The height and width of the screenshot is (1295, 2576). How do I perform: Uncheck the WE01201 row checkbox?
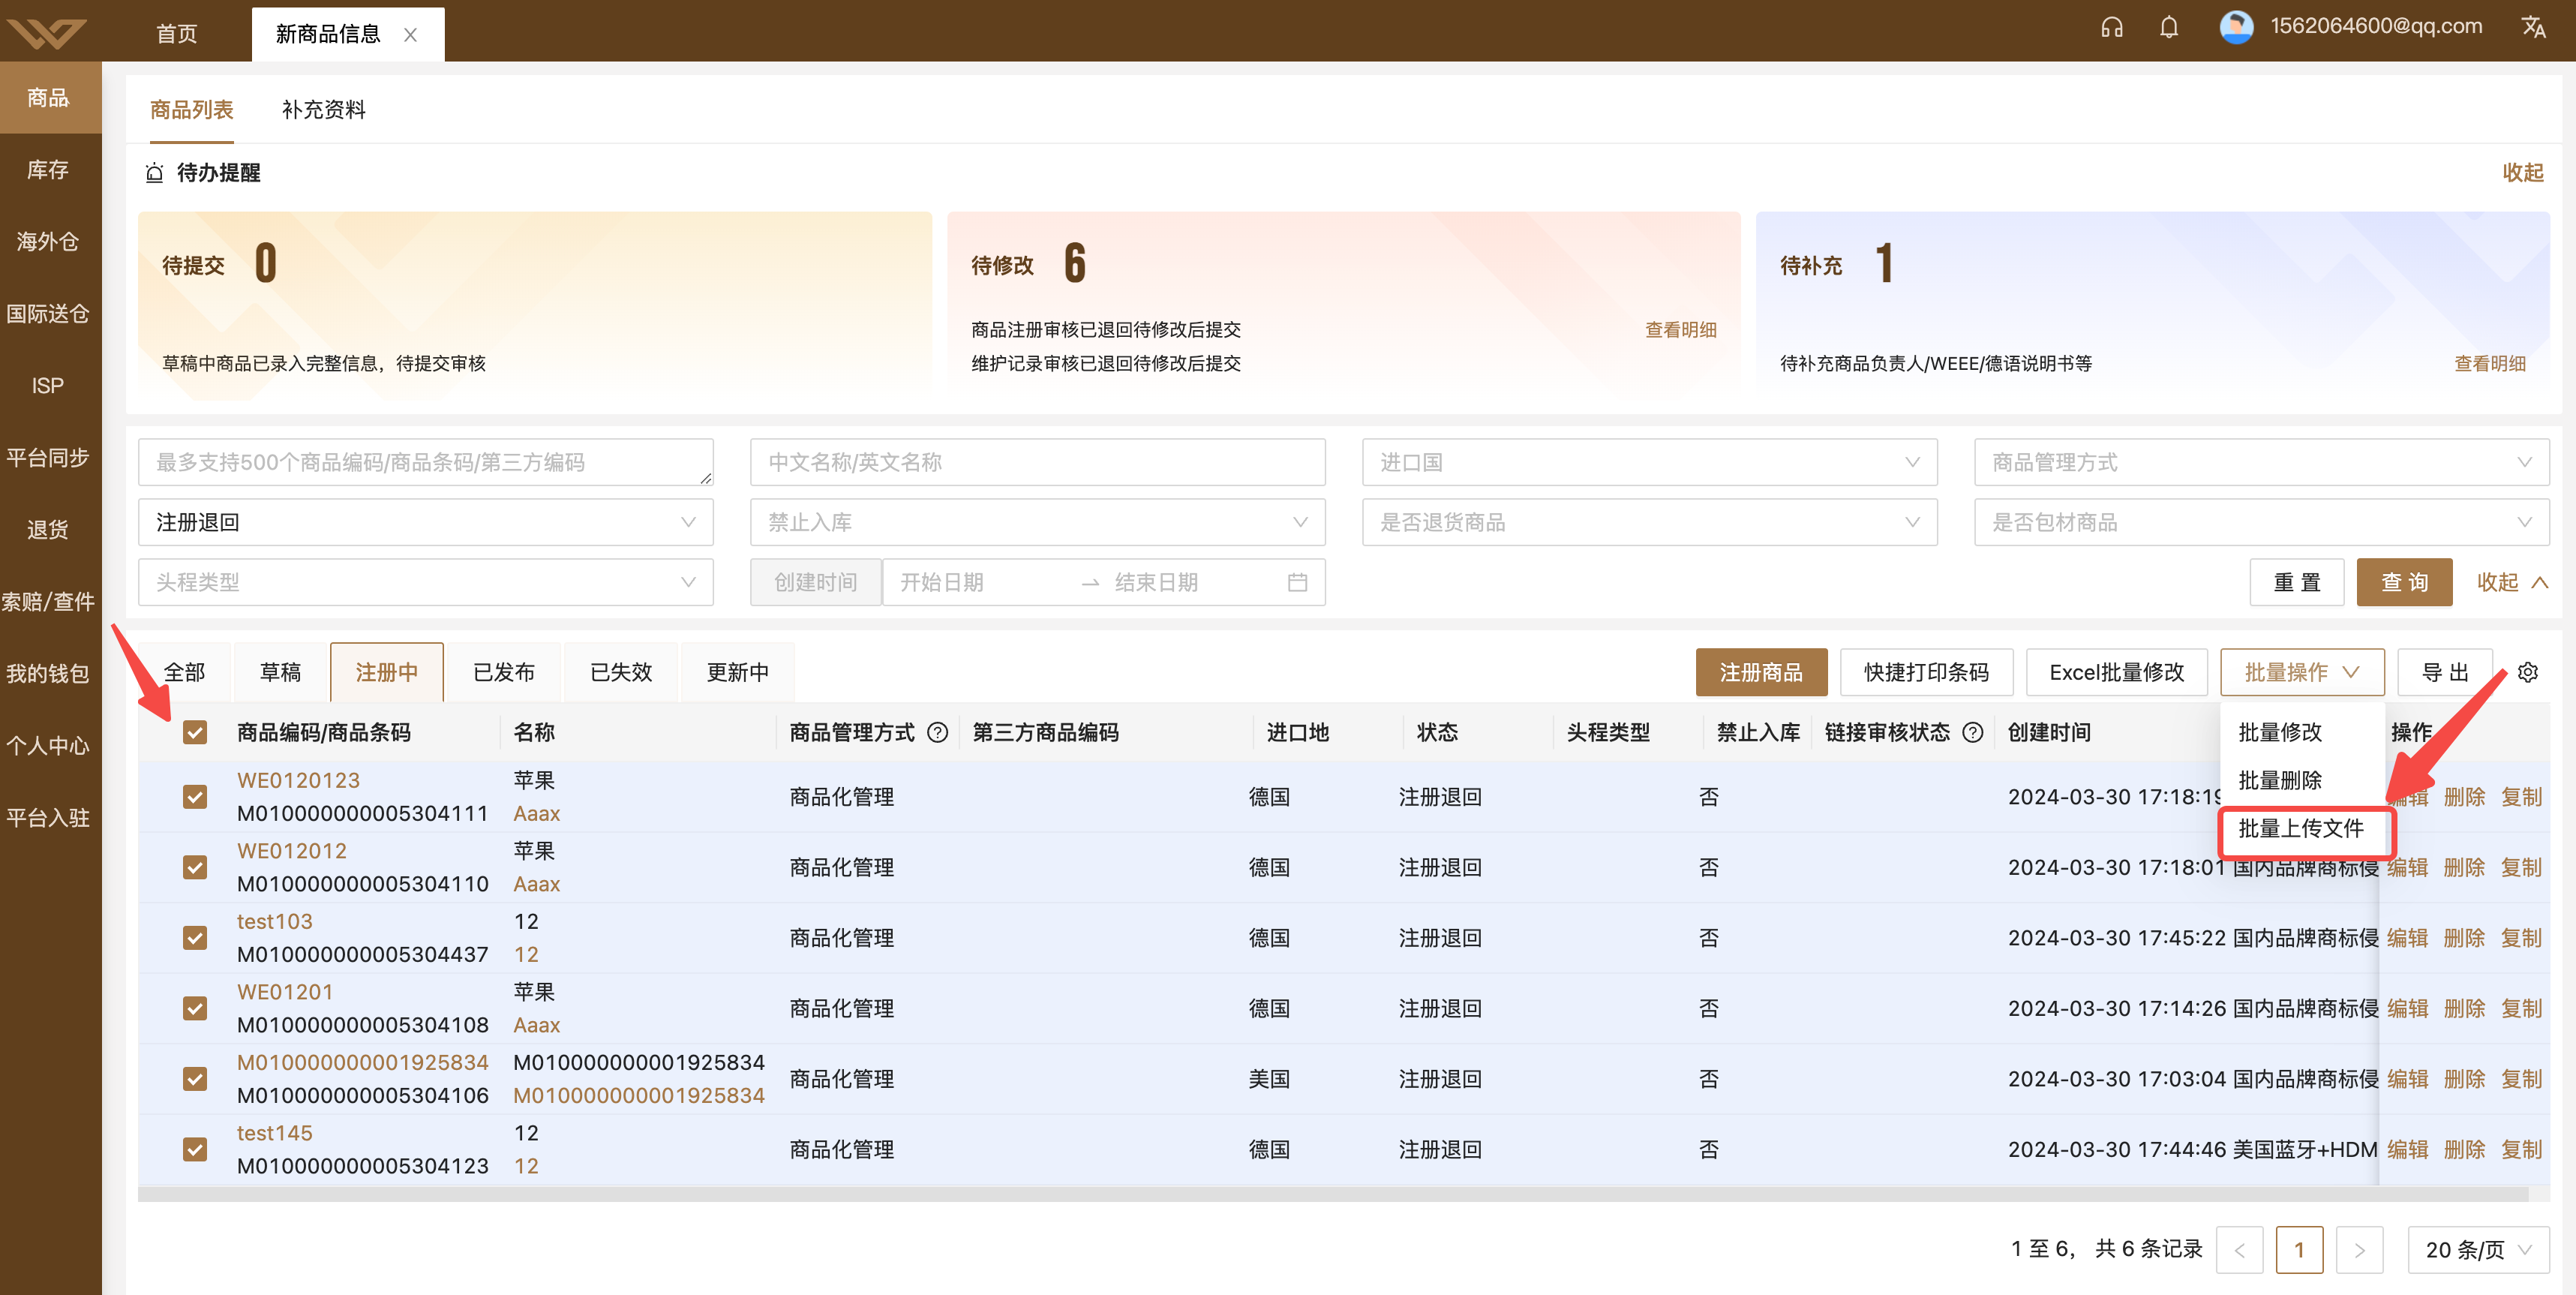[x=195, y=1008]
